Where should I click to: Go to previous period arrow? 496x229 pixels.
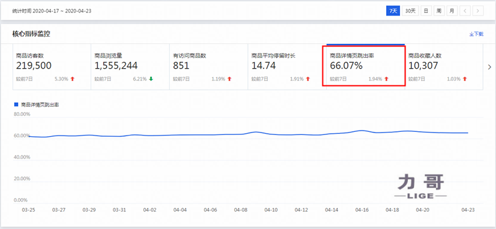coord(465,11)
